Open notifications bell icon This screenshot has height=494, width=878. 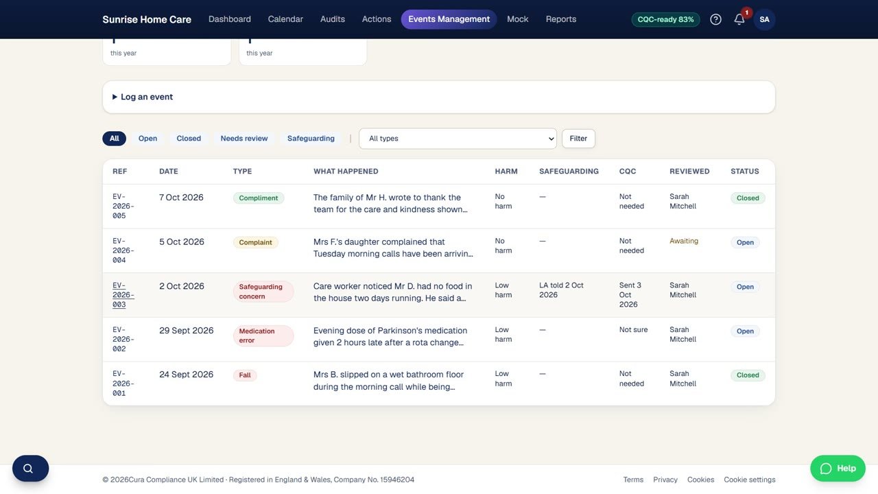point(739,19)
